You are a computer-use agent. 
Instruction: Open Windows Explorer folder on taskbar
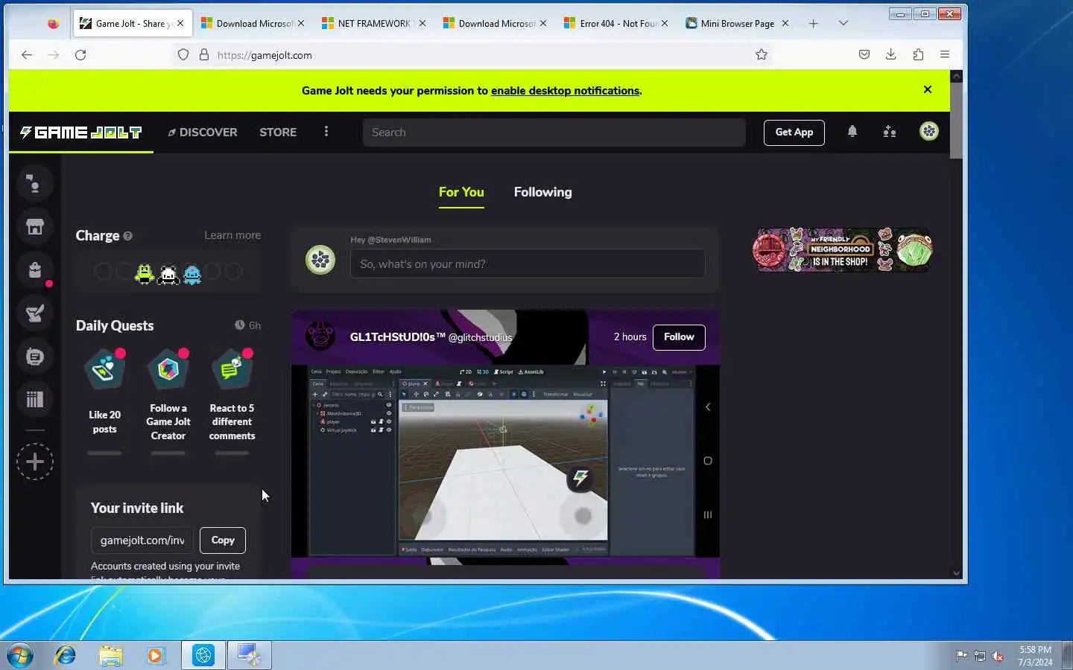click(x=110, y=655)
